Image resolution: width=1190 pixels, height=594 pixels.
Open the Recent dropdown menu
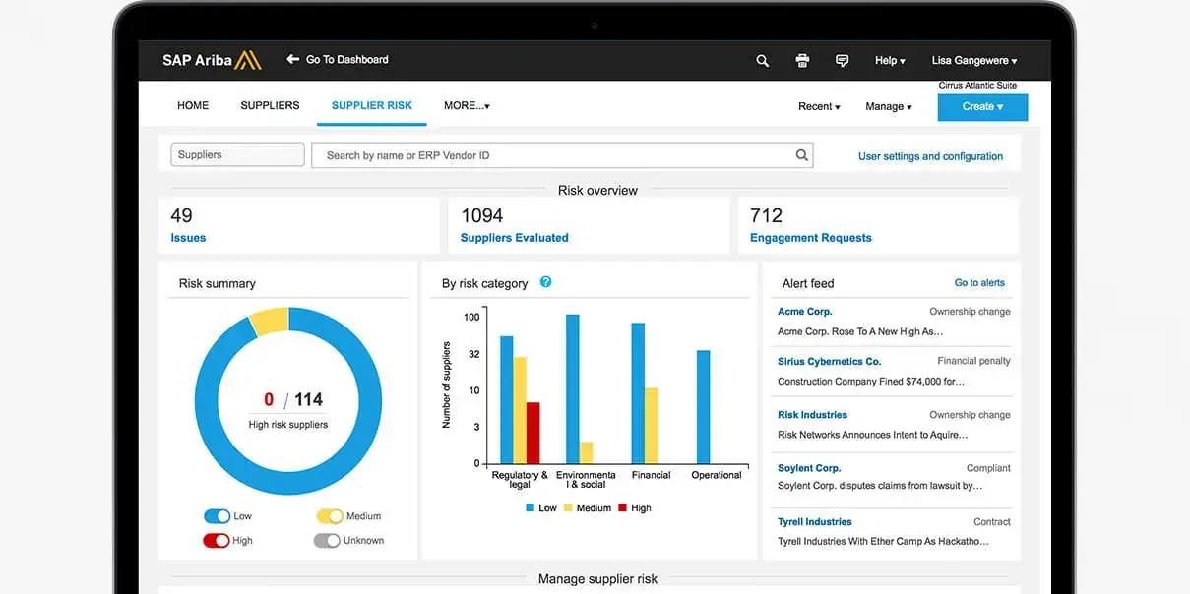[x=819, y=107]
